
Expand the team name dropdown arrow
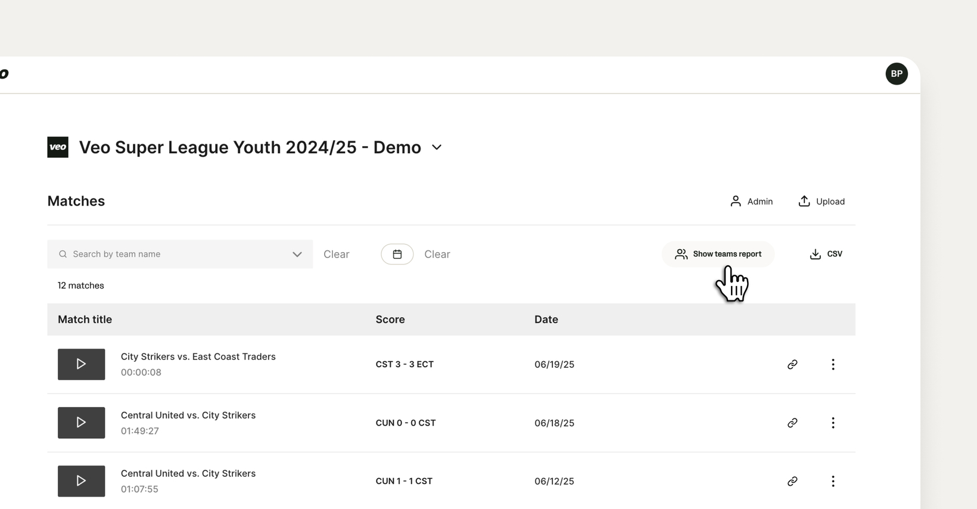click(x=297, y=254)
